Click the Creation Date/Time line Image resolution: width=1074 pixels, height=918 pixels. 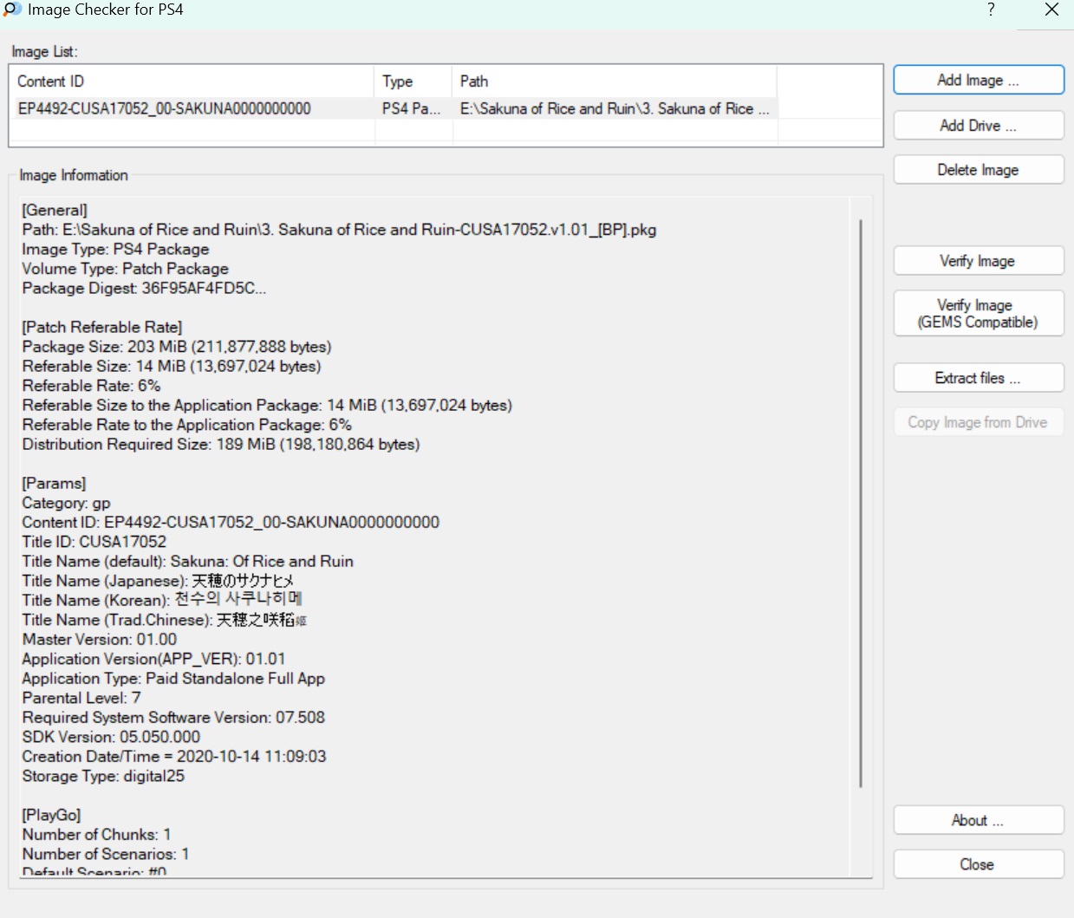tap(174, 756)
